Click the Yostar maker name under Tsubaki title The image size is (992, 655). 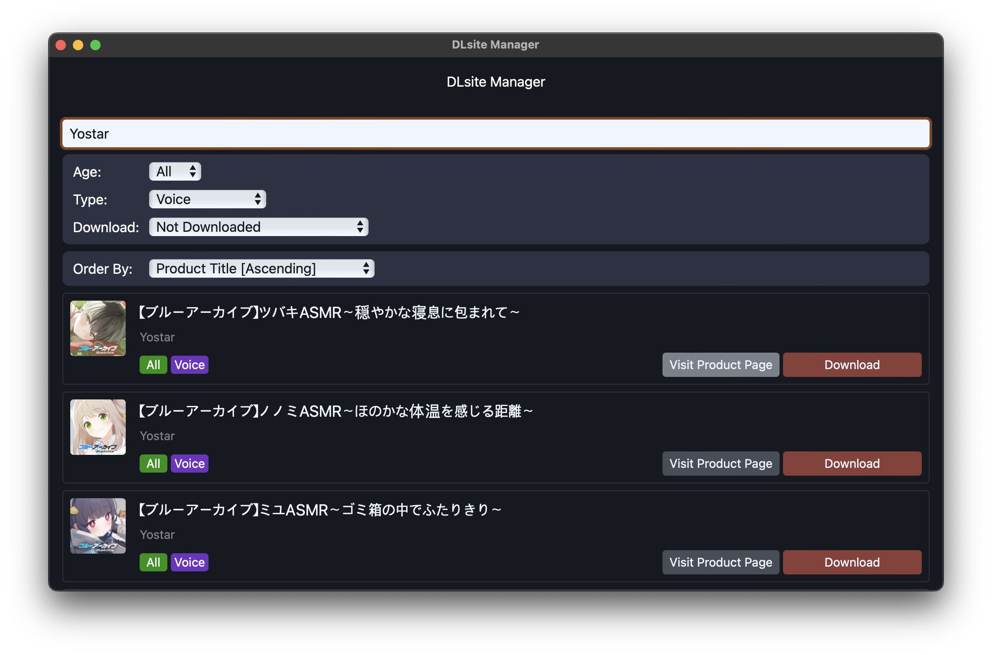(157, 337)
